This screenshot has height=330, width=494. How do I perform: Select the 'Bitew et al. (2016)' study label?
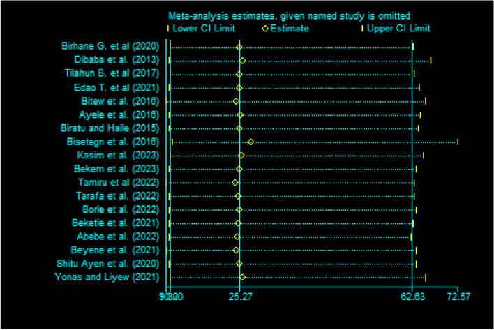[120, 101]
